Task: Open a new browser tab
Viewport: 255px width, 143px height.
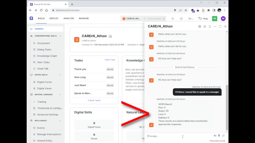Action: [x=72, y=4]
